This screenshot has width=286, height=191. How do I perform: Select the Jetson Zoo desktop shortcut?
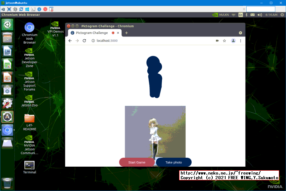click(29, 101)
